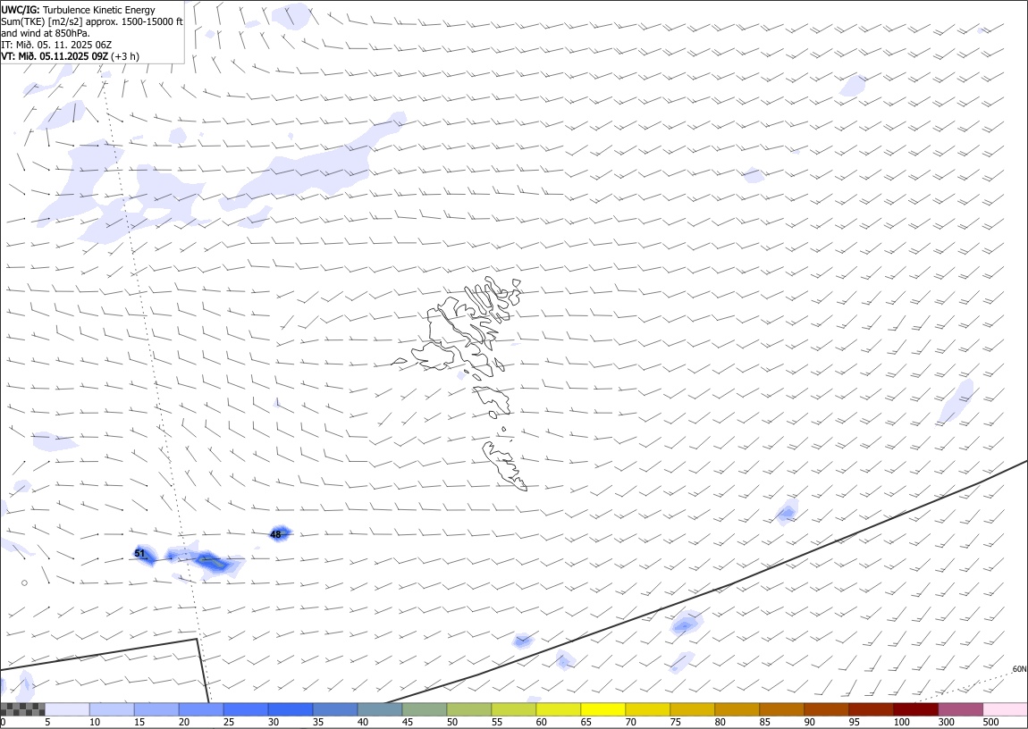Click the legend label '500'
Viewport: 1028px width, 729px height.
(990, 722)
